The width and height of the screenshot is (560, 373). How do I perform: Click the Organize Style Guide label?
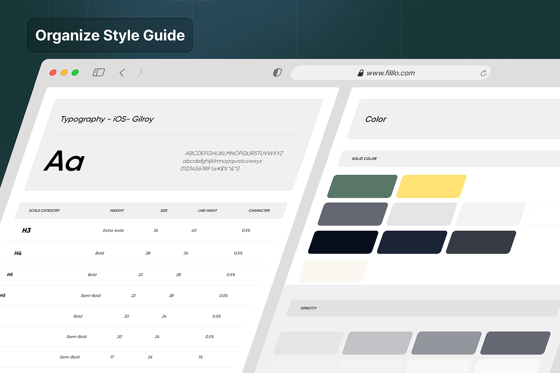click(110, 35)
